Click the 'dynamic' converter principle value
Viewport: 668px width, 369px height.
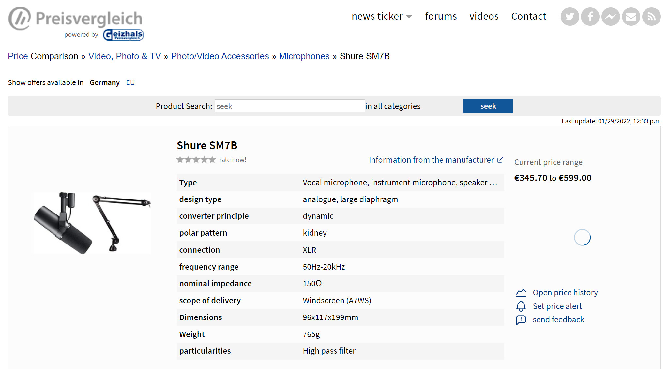(318, 216)
